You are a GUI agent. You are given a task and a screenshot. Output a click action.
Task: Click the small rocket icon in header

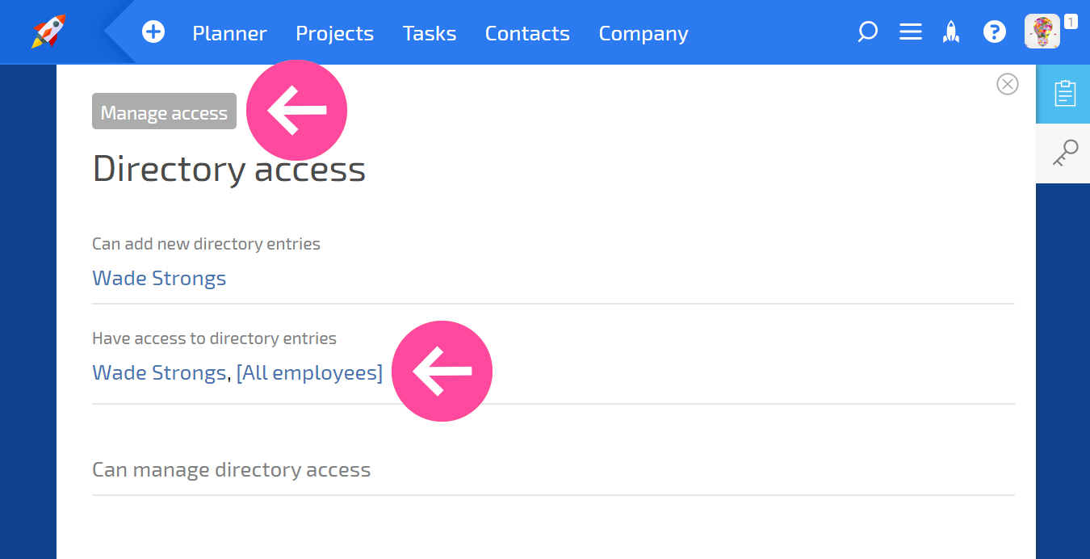pyautogui.click(x=952, y=32)
